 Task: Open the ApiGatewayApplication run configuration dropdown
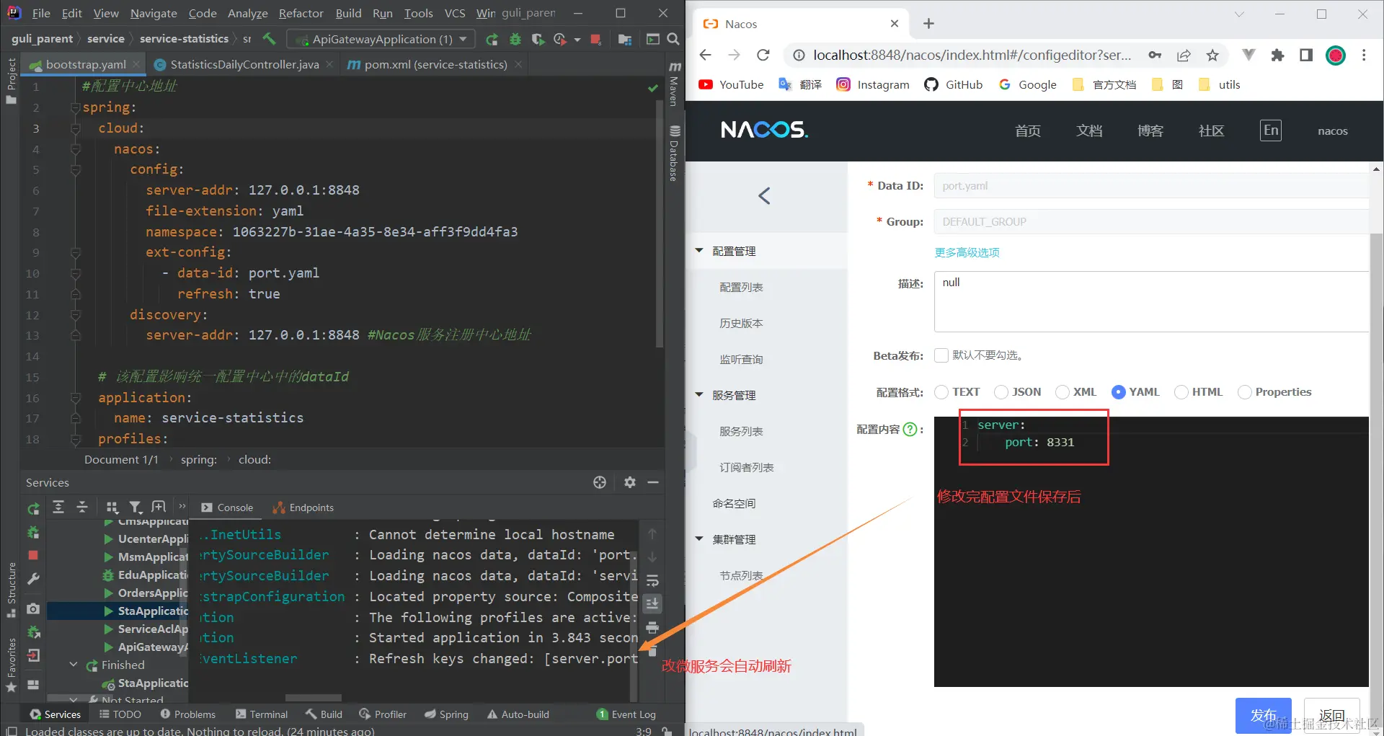381,39
